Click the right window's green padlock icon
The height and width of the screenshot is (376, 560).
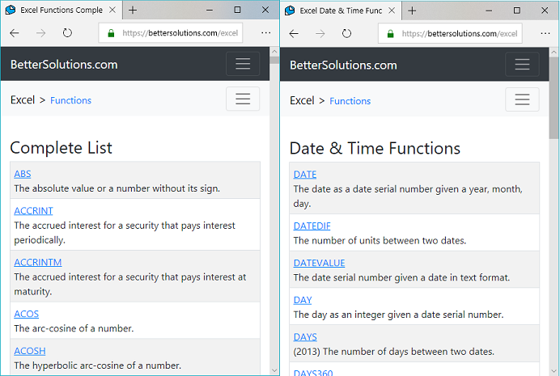click(x=390, y=34)
